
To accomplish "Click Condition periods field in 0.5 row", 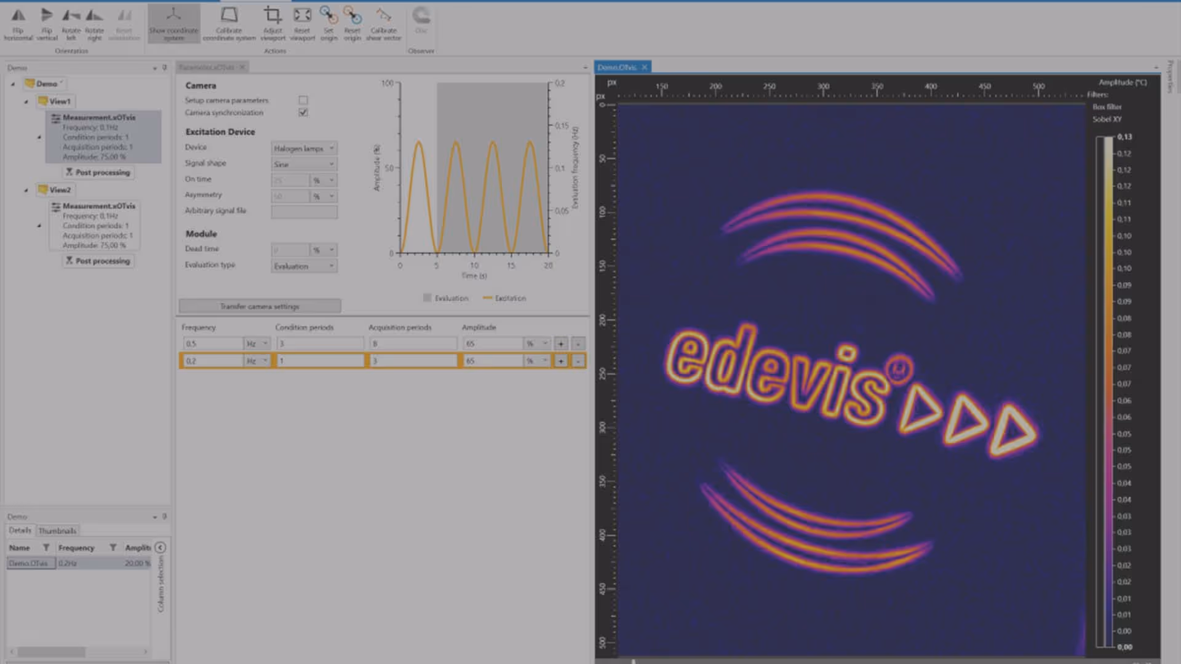I will click(320, 344).
